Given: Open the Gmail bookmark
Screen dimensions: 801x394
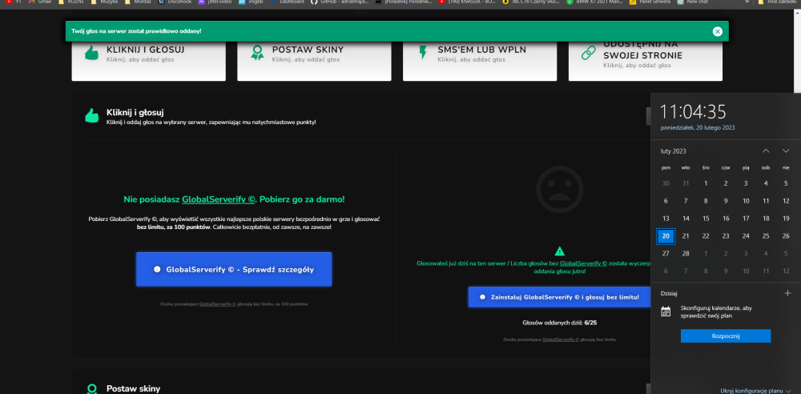Looking at the screenshot, I should click(x=40, y=2).
